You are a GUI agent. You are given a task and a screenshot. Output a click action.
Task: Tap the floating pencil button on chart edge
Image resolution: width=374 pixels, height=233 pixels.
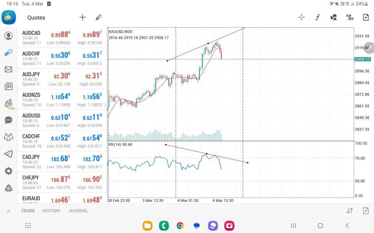click(369, 48)
